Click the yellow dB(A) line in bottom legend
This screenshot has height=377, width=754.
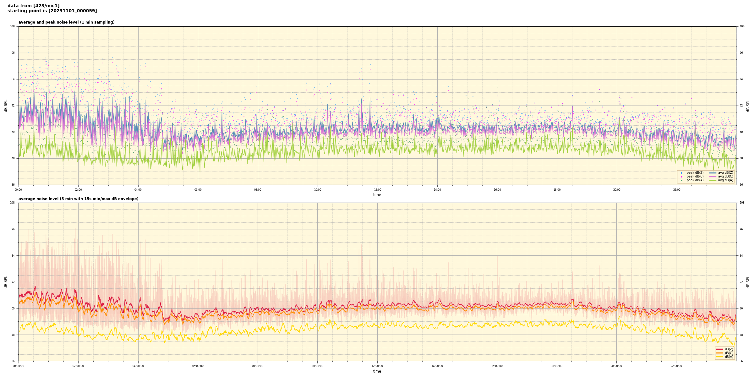719,357
